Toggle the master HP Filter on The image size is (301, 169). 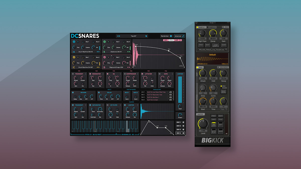(108, 105)
